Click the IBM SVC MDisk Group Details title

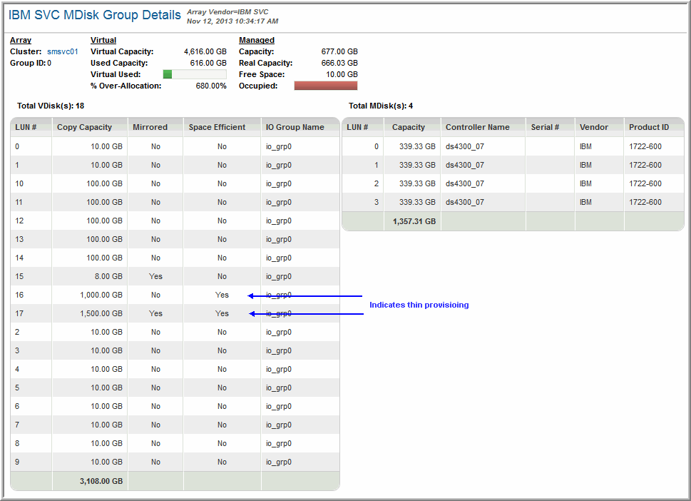(94, 15)
